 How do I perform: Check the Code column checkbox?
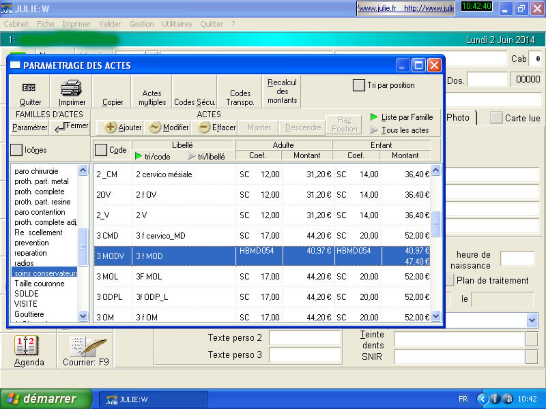point(101,150)
